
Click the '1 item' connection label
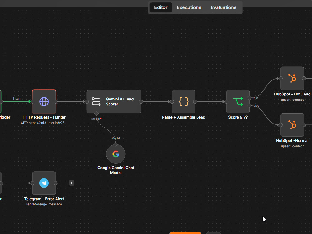point(17,99)
